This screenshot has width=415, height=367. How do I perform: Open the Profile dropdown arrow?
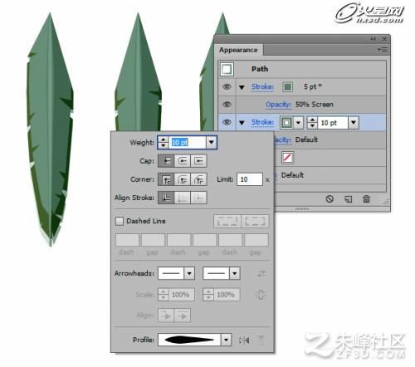(x=226, y=340)
